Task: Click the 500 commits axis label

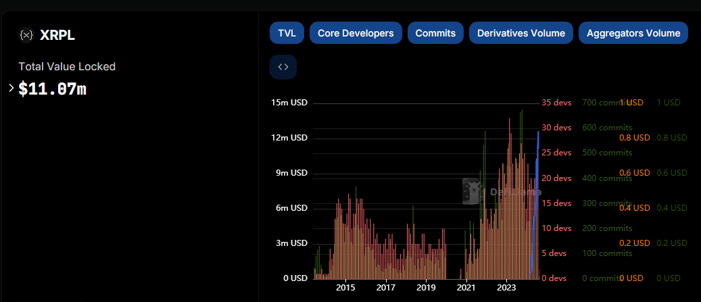Action: [607, 153]
